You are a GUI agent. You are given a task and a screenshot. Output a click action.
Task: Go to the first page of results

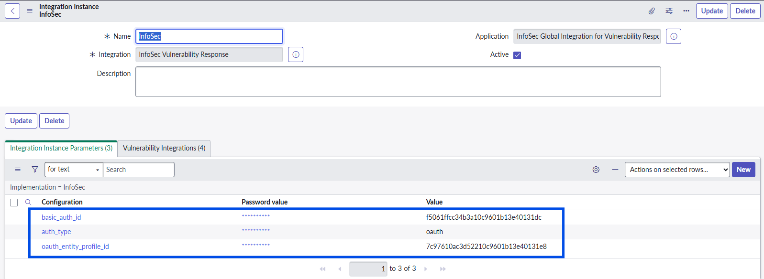point(322,269)
